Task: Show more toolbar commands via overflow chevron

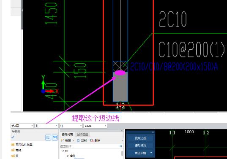Action: tap(122, 140)
